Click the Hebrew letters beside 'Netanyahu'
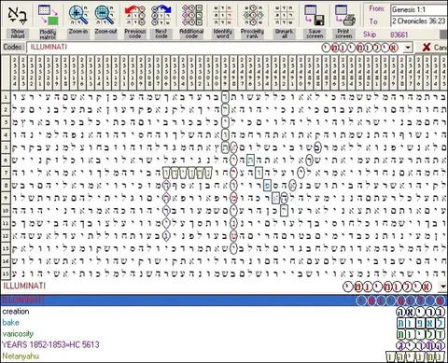 [x=416, y=356]
